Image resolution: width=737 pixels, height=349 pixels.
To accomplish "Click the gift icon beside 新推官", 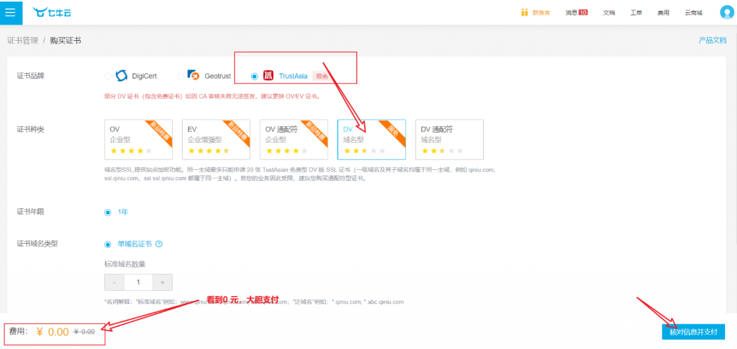I will point(525,12).
